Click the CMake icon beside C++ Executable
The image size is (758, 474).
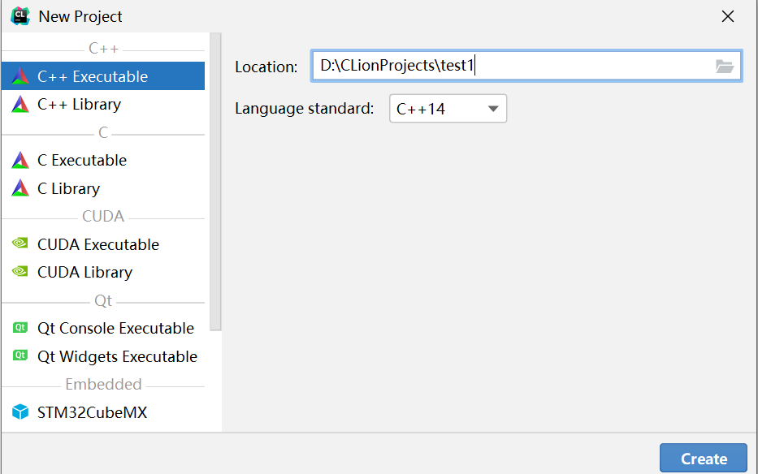point(20,76)
